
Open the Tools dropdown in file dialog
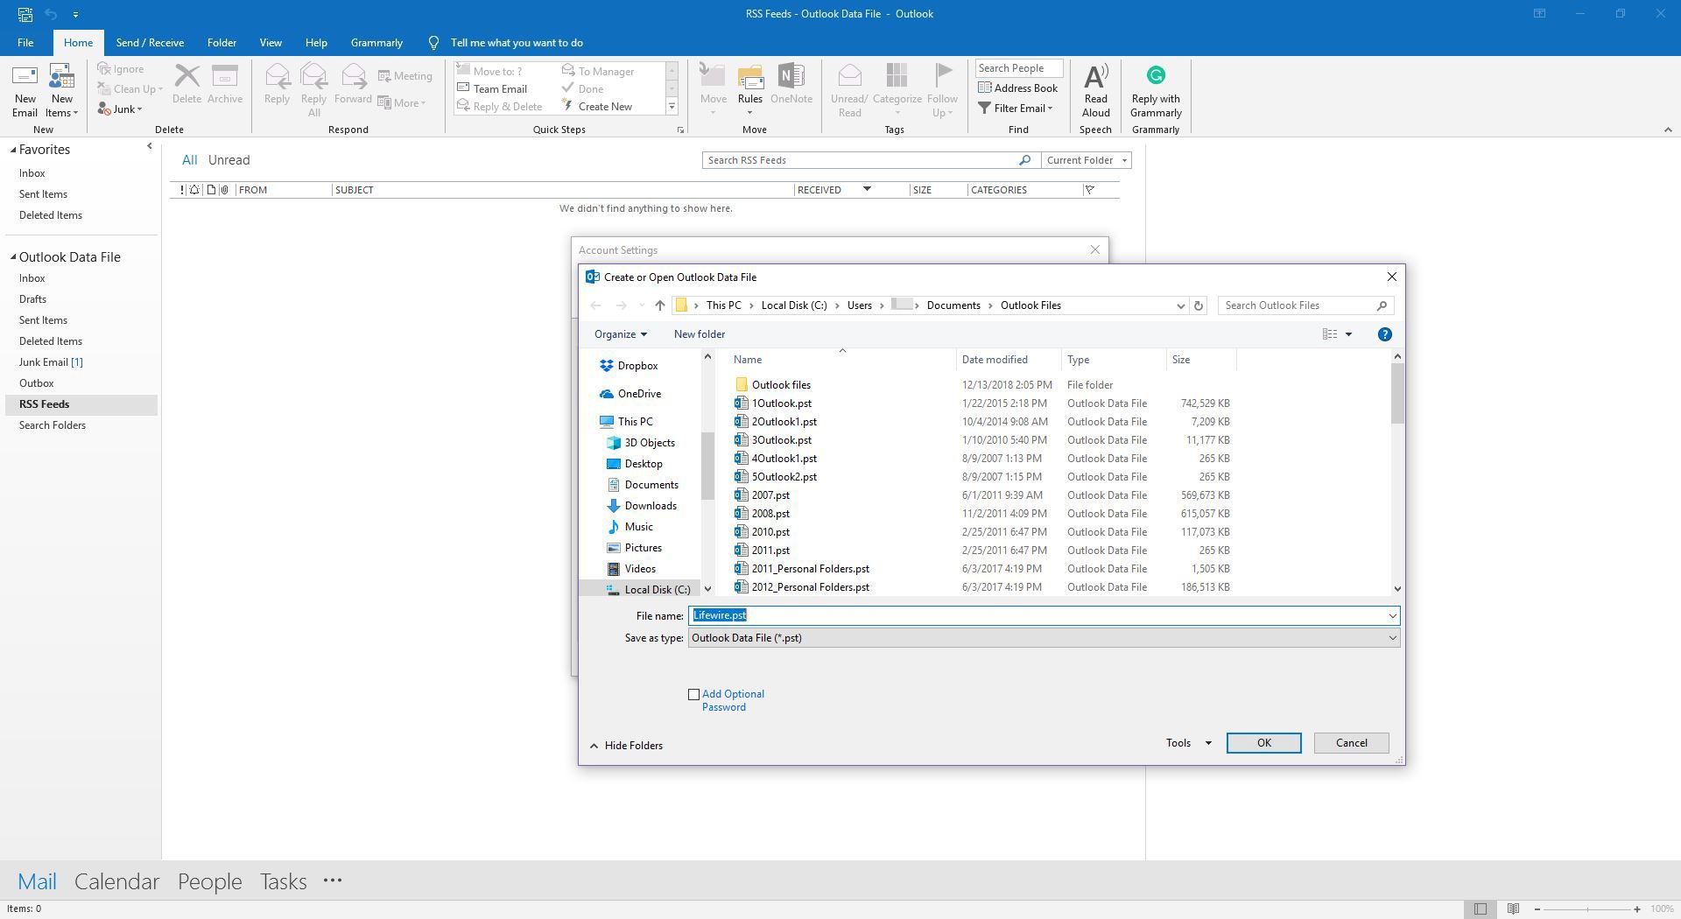coord(1188,743)
